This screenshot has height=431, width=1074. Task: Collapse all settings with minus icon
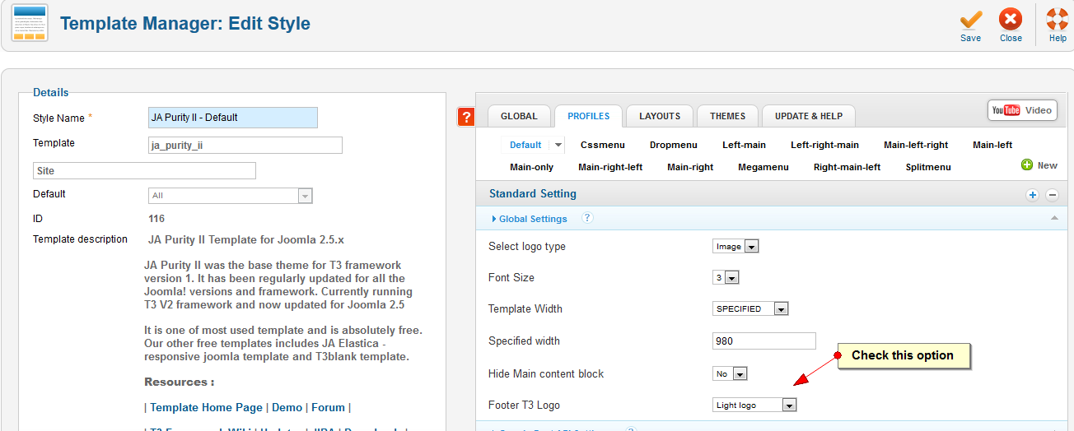coord(1052,195)
